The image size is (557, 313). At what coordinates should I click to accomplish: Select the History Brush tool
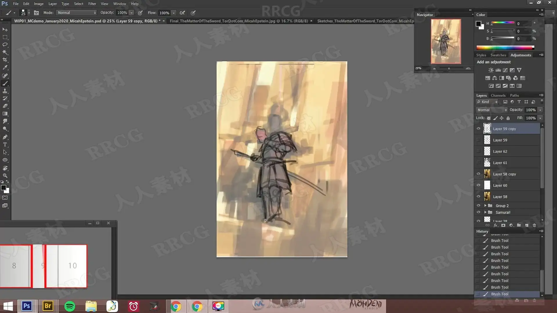click(5, 99)
